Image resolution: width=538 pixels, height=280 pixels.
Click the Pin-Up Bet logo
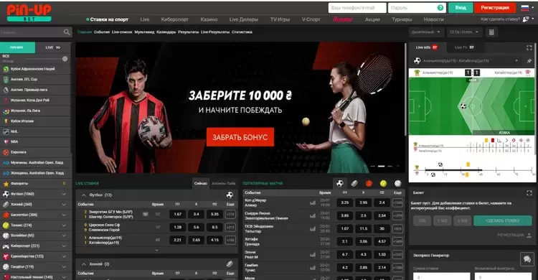(29, 13)
